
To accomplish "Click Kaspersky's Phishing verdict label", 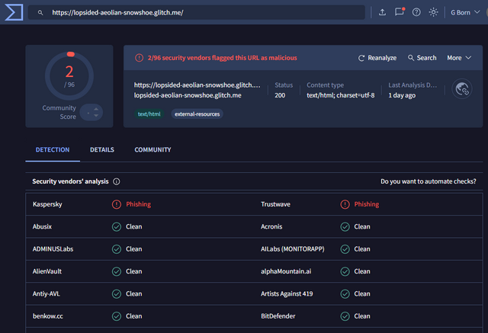I will [139, 204].
